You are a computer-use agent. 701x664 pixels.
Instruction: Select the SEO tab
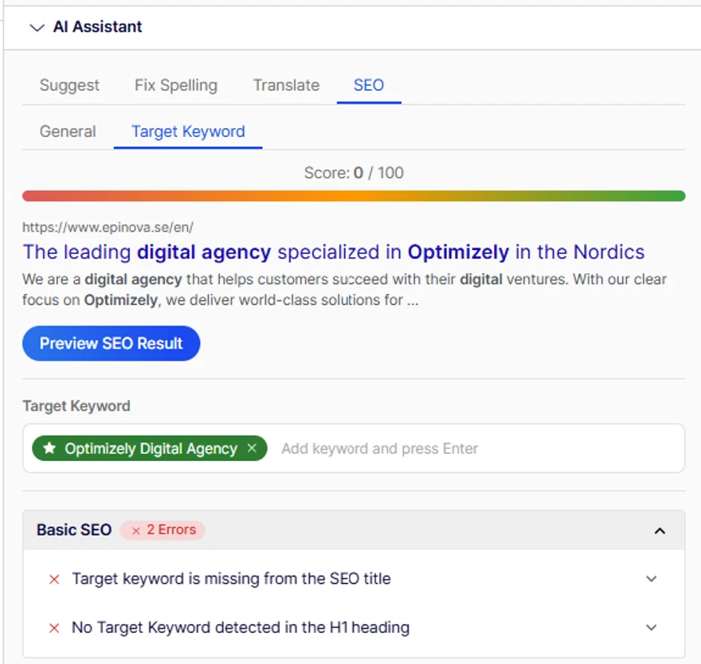pyautogui.click(x=369, y=85)
